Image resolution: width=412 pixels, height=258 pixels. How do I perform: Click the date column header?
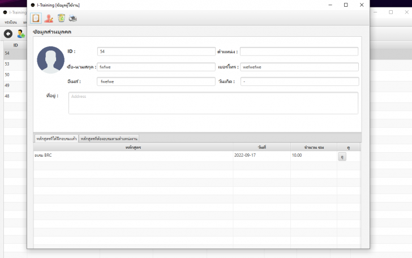tap(261, 148)
